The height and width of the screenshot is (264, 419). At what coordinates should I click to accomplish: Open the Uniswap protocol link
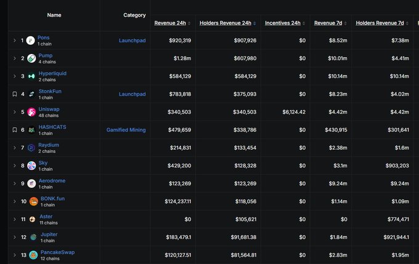(49, 109)
